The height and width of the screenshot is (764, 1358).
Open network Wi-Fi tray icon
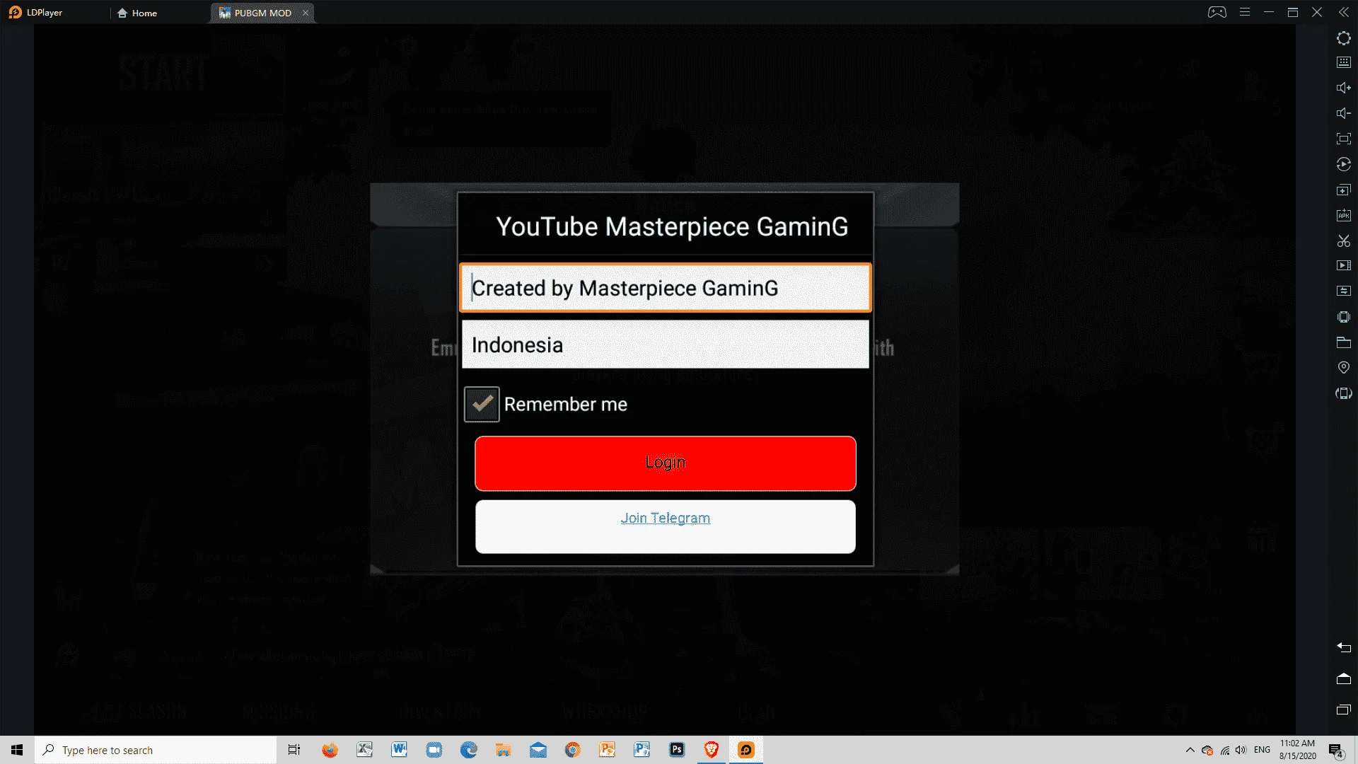tap(1225, 751)
